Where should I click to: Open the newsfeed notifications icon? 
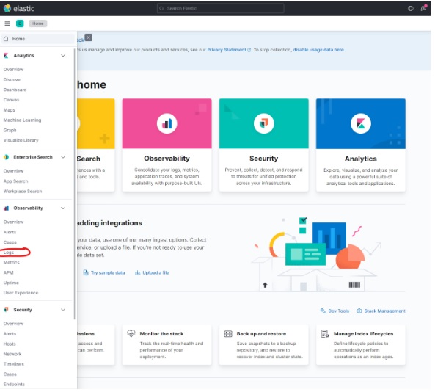(x=423, y=8)
